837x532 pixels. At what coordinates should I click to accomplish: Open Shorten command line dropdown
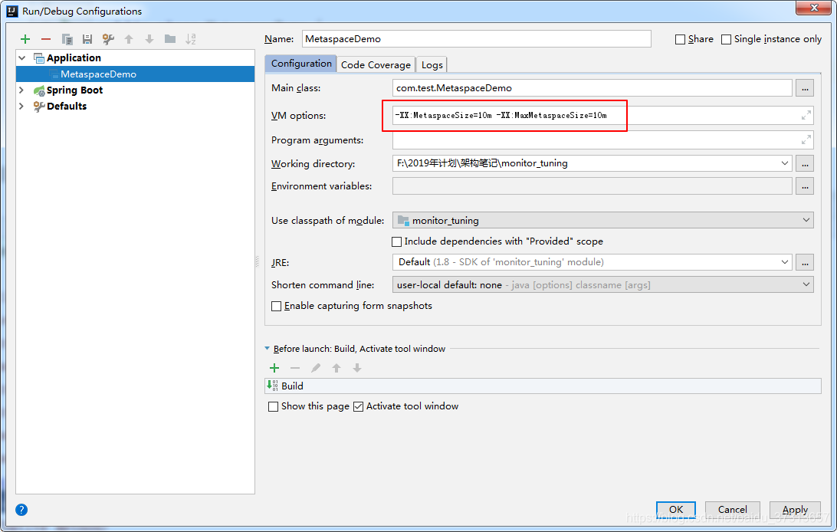tap(602, 285)
